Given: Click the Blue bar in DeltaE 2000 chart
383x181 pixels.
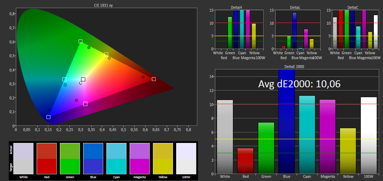Looking at the screenshot, I should [286, 121].
